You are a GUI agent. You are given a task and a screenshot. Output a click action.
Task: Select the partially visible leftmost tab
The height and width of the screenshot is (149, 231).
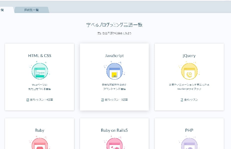point(7,10)
